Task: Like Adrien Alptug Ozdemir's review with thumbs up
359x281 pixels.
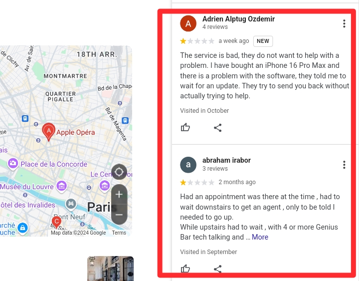Action: (185, 127)
